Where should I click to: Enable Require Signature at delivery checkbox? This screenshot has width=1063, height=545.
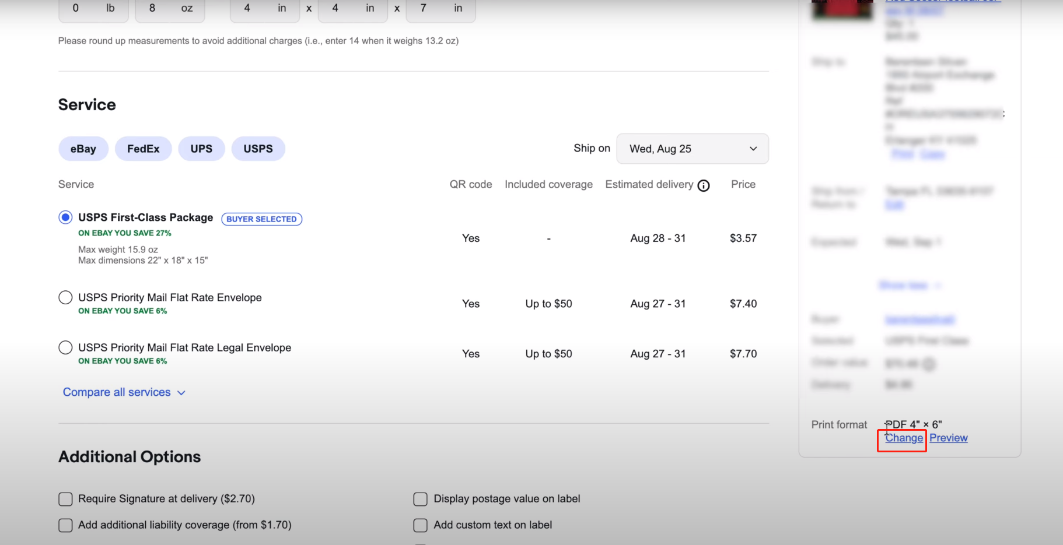tap(65, 499)
